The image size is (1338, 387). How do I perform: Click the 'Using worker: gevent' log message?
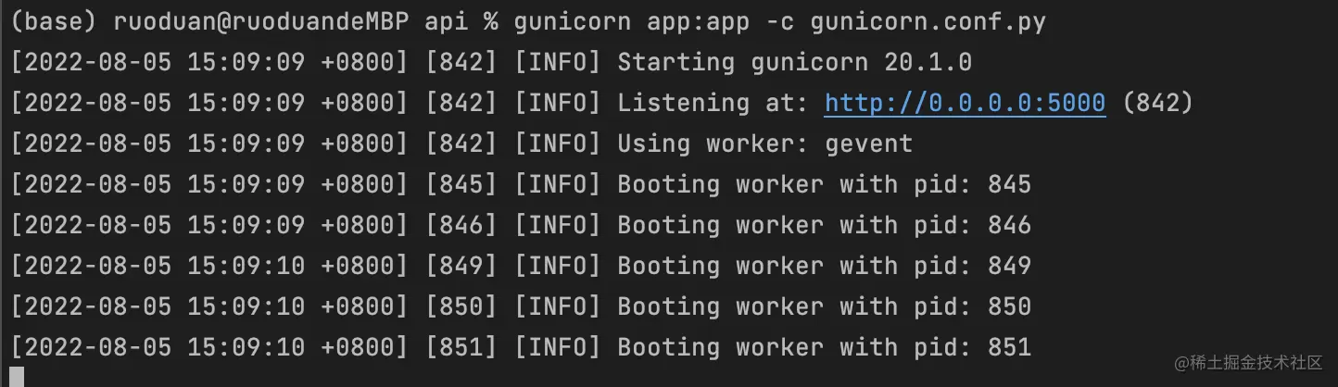pyautogui.click(x=764, y=144)
